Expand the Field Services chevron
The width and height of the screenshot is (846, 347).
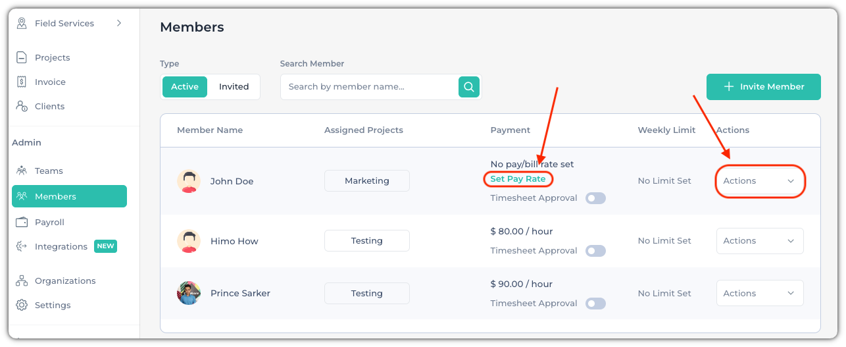(x=119, y=23)
